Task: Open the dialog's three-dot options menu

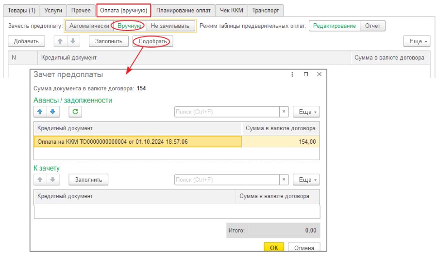Action: [x=292, y=74]
